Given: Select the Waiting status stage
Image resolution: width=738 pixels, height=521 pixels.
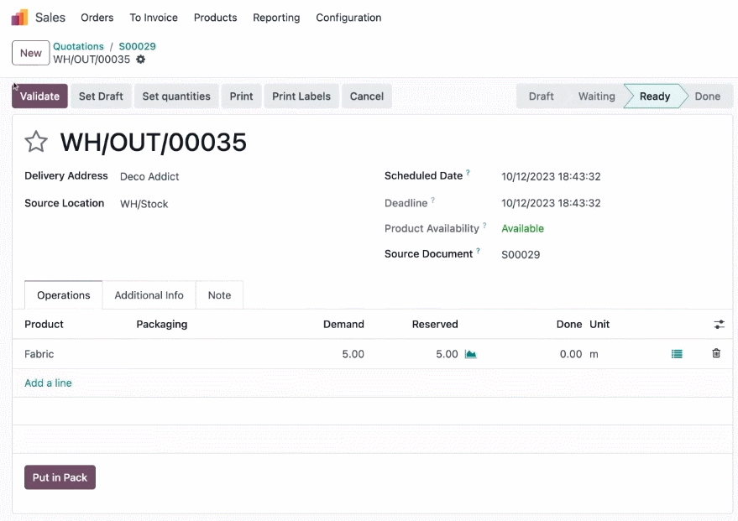Looking at the screenshot, I should click(596, 96).
